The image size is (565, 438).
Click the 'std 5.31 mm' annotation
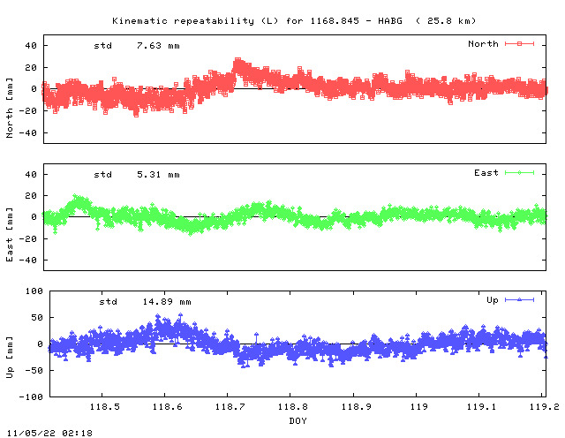[x=137, y=175]
